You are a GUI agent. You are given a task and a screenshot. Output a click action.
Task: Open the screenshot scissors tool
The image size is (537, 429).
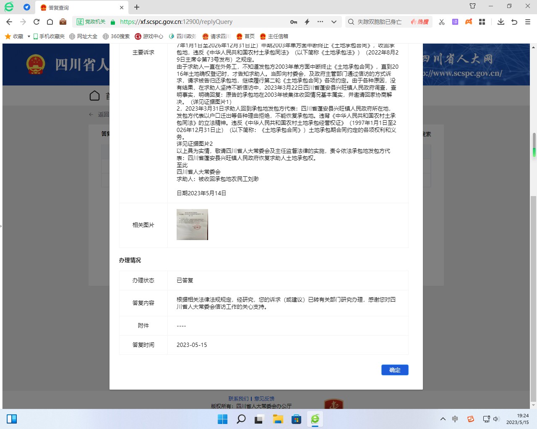click(x=442, y=22)
